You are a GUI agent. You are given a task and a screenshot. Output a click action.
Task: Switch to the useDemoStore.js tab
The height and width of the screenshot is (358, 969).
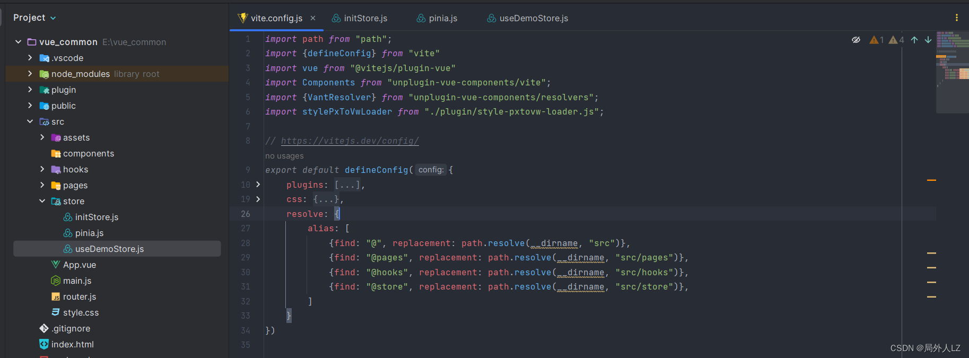(x=528, y=18)
